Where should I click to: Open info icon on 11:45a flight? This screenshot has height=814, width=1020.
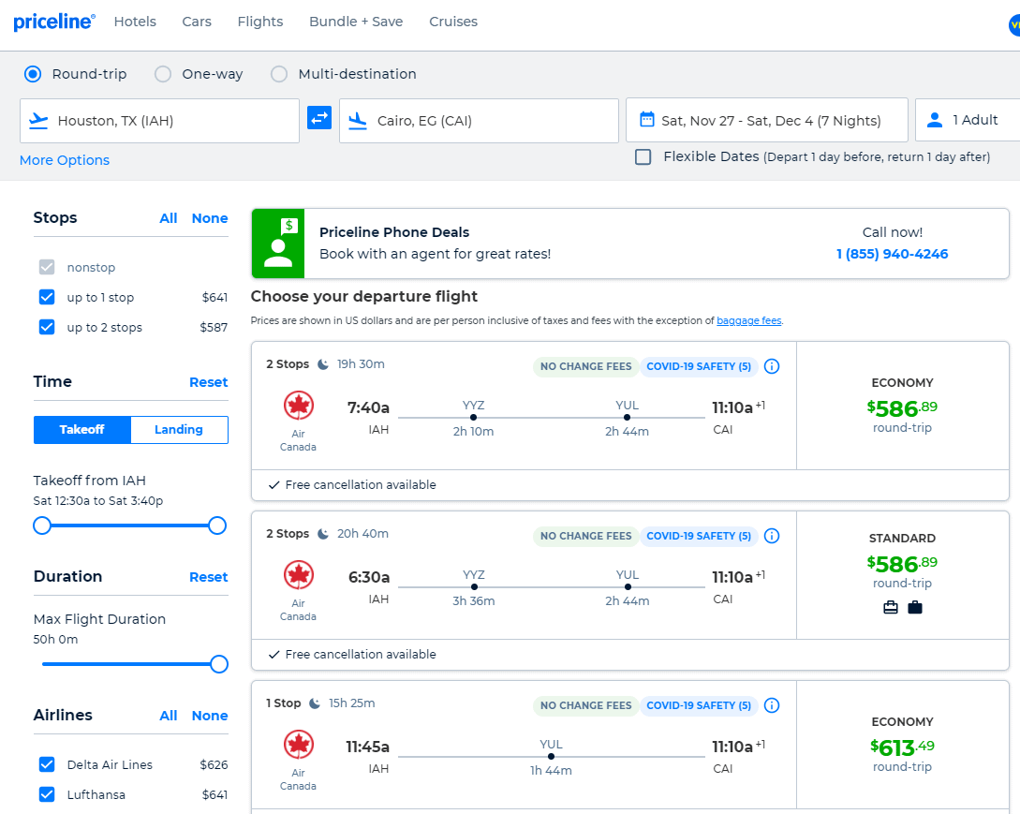click(x=772, y=705)
